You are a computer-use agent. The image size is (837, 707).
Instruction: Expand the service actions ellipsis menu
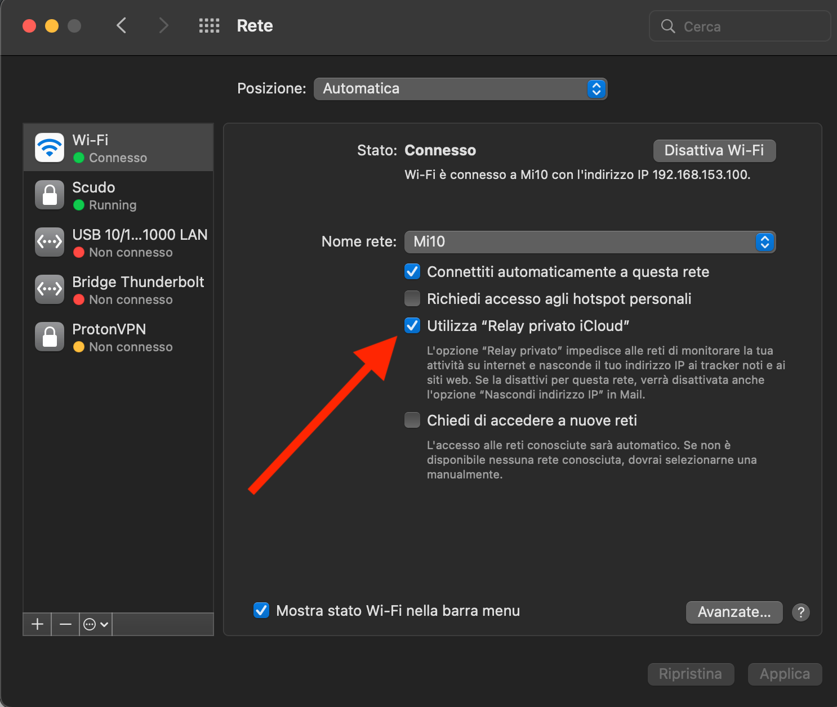96,624
